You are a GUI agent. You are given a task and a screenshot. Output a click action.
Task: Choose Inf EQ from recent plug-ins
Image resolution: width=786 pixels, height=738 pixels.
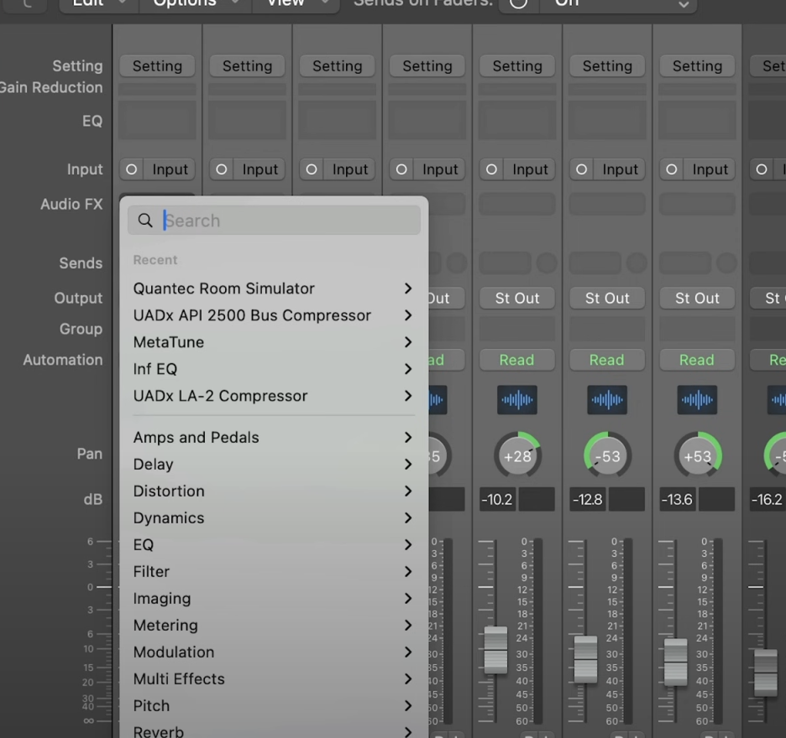point(274,369)
